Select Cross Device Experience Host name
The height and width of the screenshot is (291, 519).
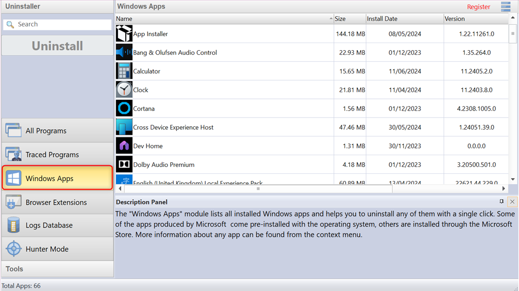(x=173, y=127)
